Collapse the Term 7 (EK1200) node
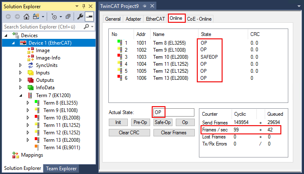304x174 pixels. (21, 95)
